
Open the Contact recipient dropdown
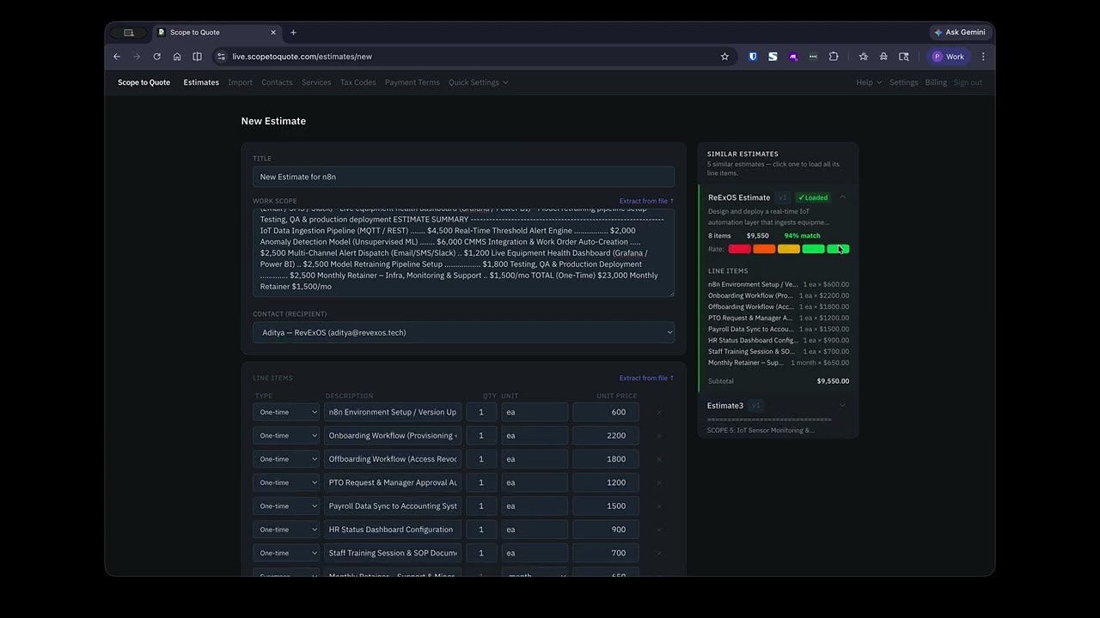[463, 332]
